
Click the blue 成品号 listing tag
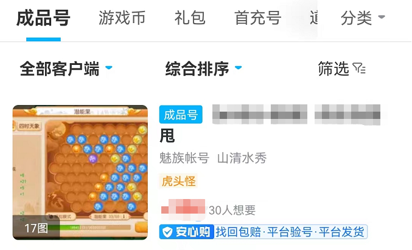point(181,115)
